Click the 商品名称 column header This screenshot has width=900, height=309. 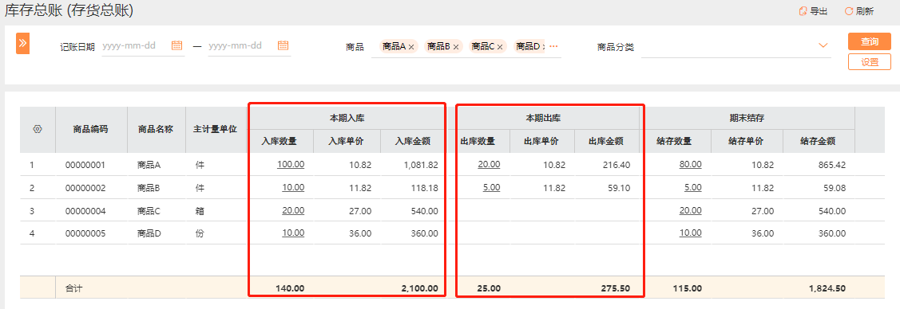coord(157,129)
